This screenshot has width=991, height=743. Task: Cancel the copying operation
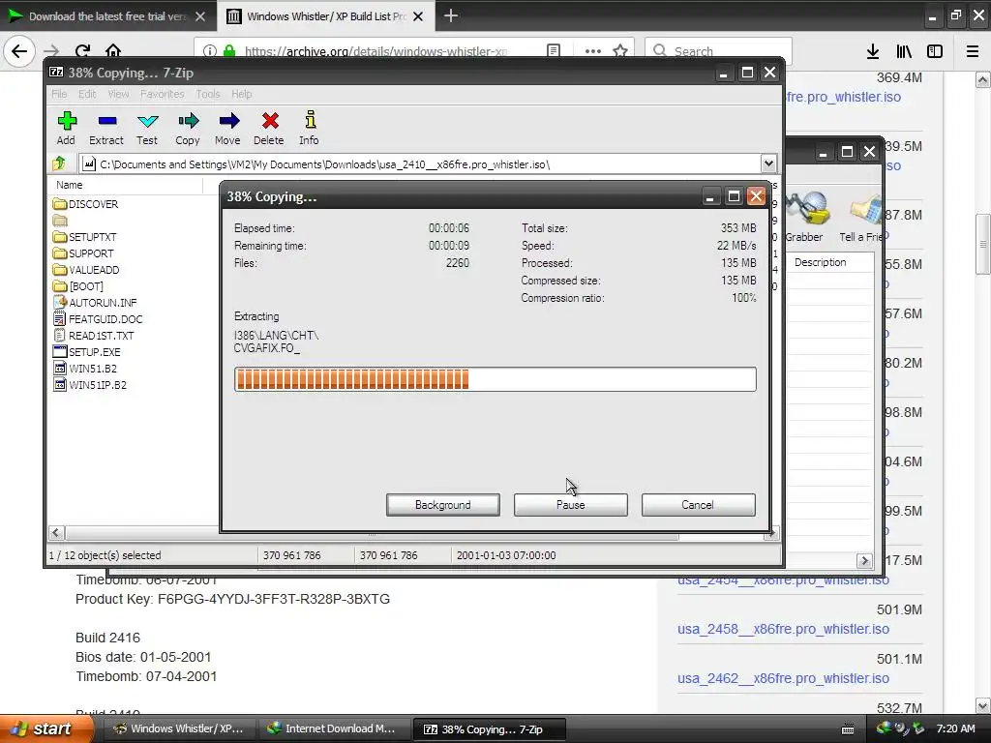(699, 505)
